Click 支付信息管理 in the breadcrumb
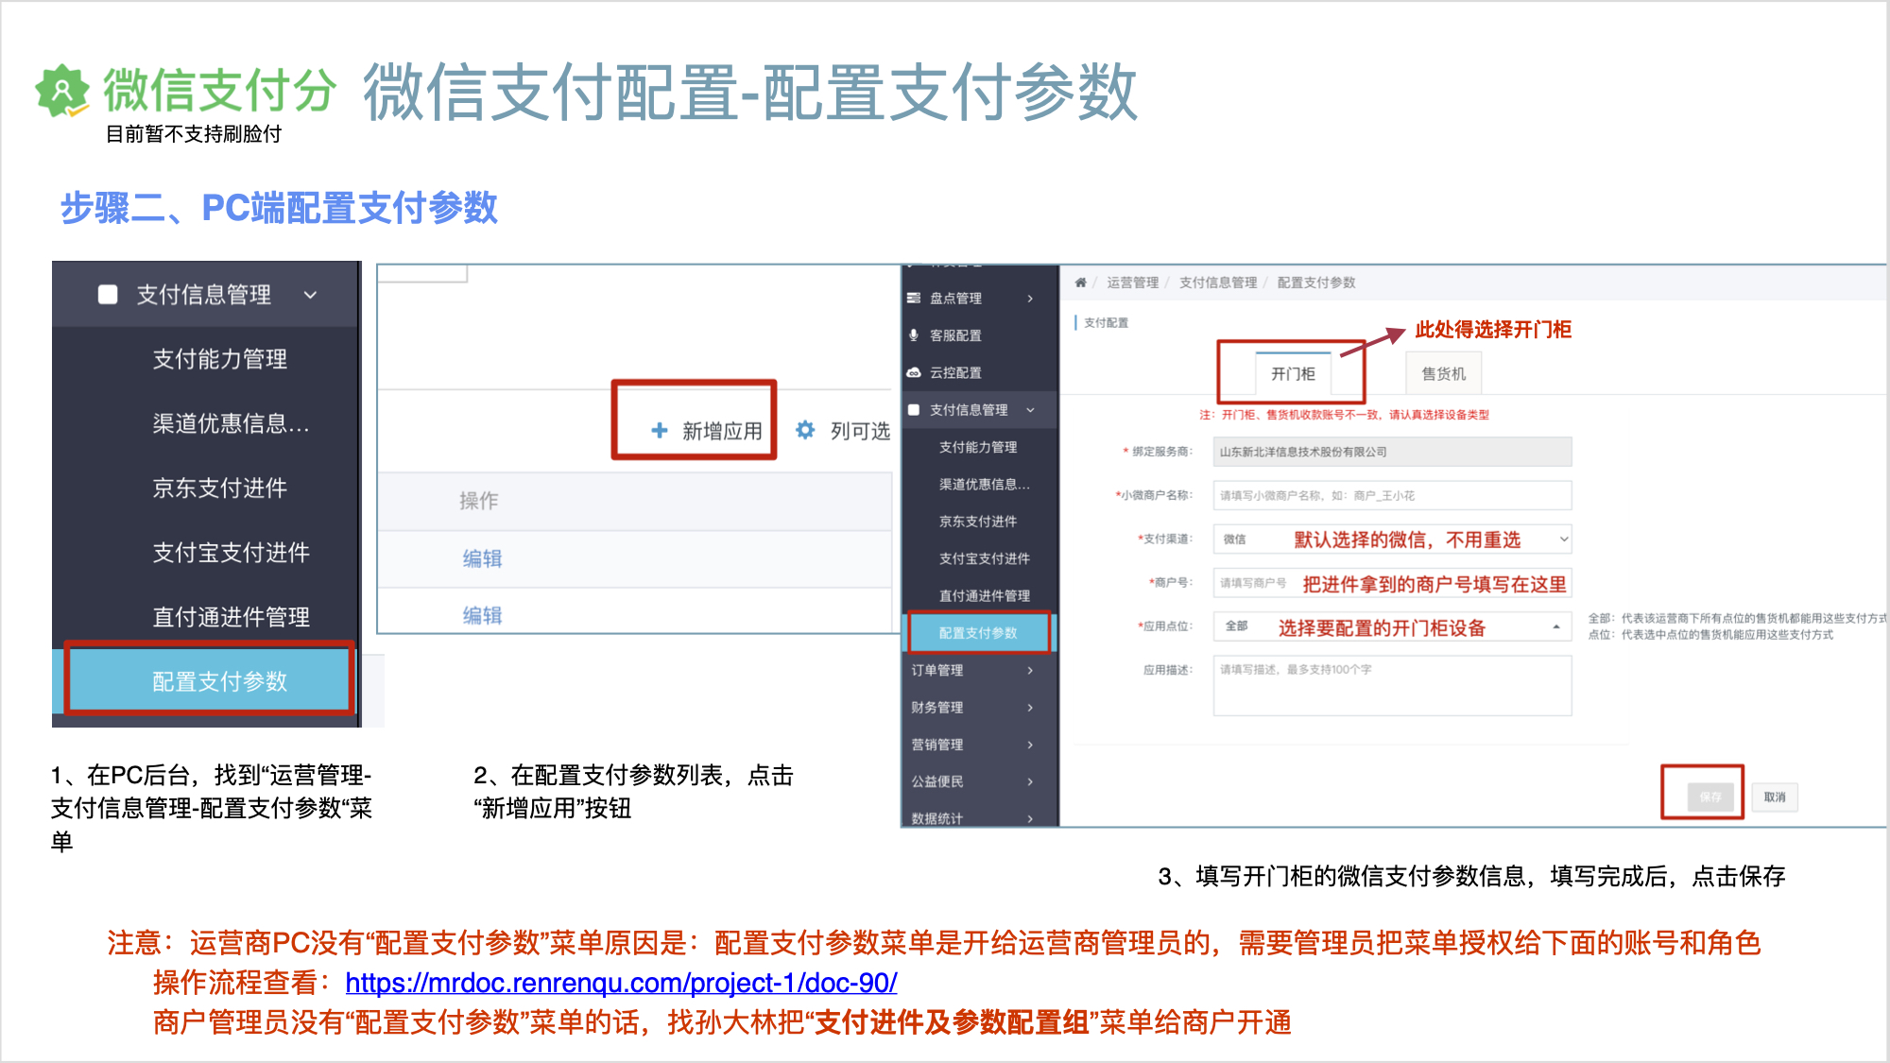 (x=1217, y=283)
